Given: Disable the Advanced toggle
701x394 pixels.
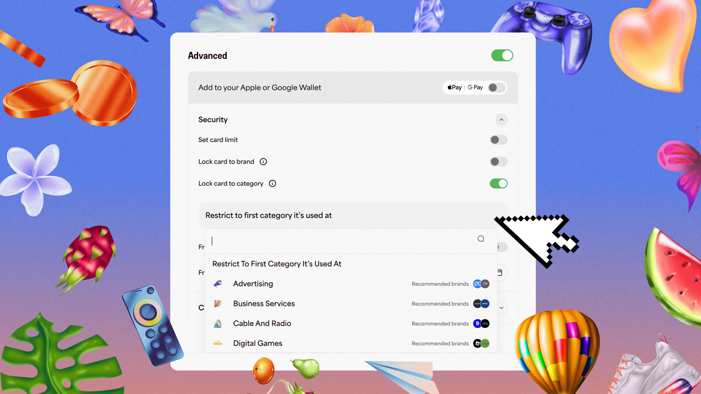Looking at the screenshot, I should [502, 55].
